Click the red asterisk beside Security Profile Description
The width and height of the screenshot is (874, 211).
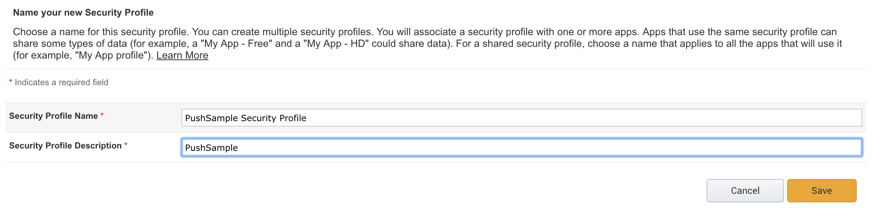126,144
